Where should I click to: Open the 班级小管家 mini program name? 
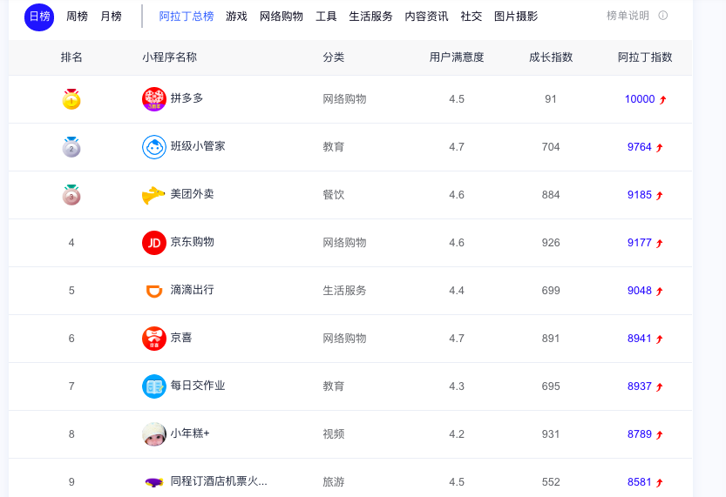pos(198,146)
